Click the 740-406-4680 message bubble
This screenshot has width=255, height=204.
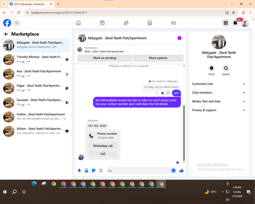click(97, 126)
